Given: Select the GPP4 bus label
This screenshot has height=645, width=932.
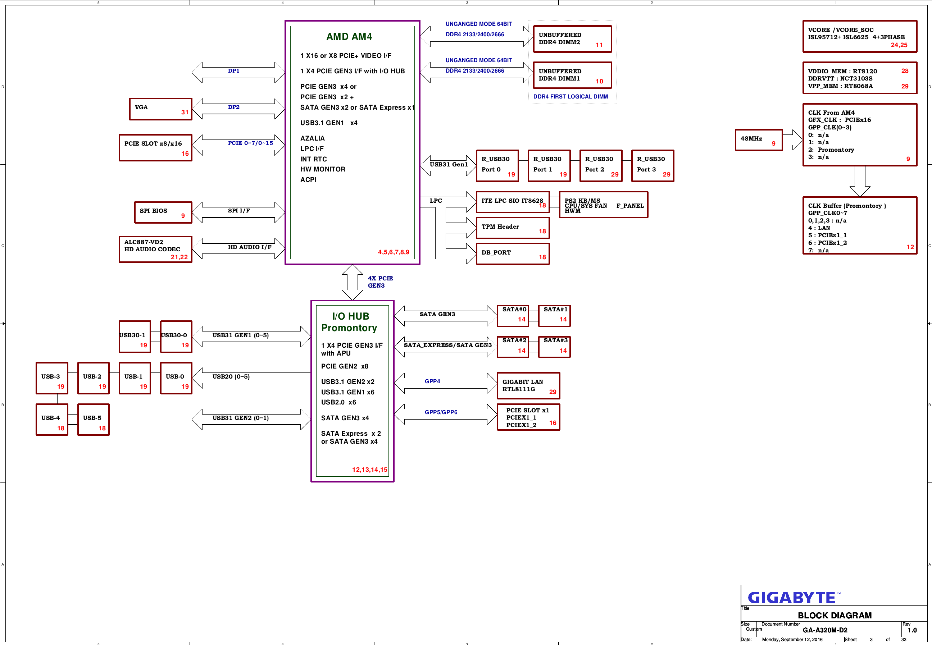Looking at the screenshot, I should coord(432,381).
